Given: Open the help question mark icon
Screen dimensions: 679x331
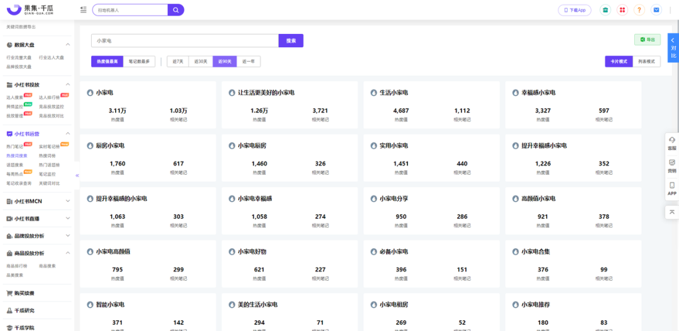Looking at the screenshot, I should [639, 10].
